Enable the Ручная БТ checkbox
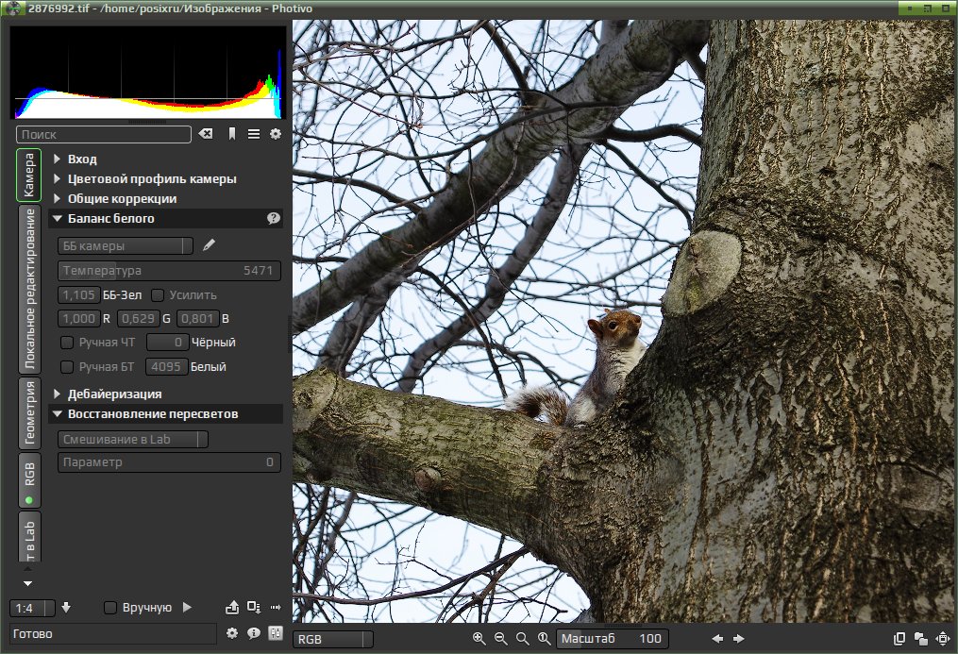Image resolution: width=958 pixels, height=654 pixels. [x=67, y=367]
